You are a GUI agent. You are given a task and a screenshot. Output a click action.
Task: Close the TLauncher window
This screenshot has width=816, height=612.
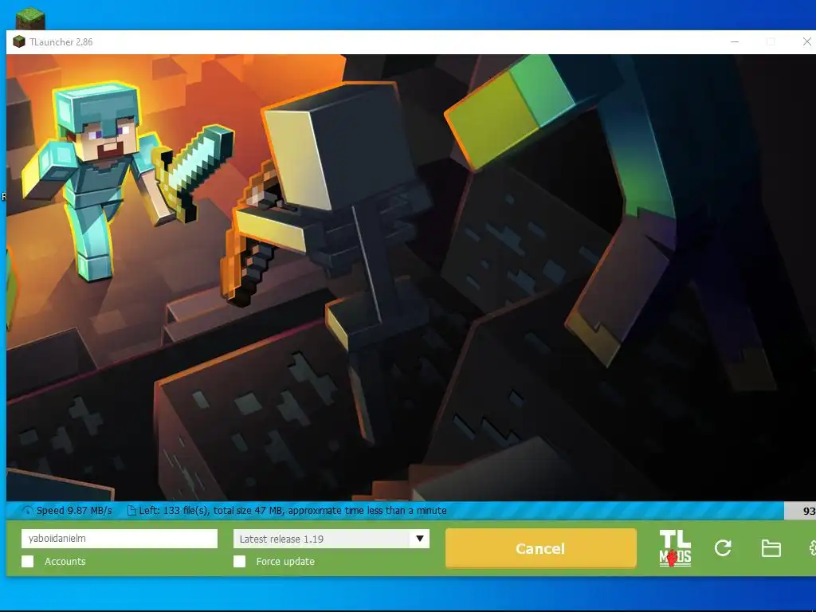[x=806, y=41]
